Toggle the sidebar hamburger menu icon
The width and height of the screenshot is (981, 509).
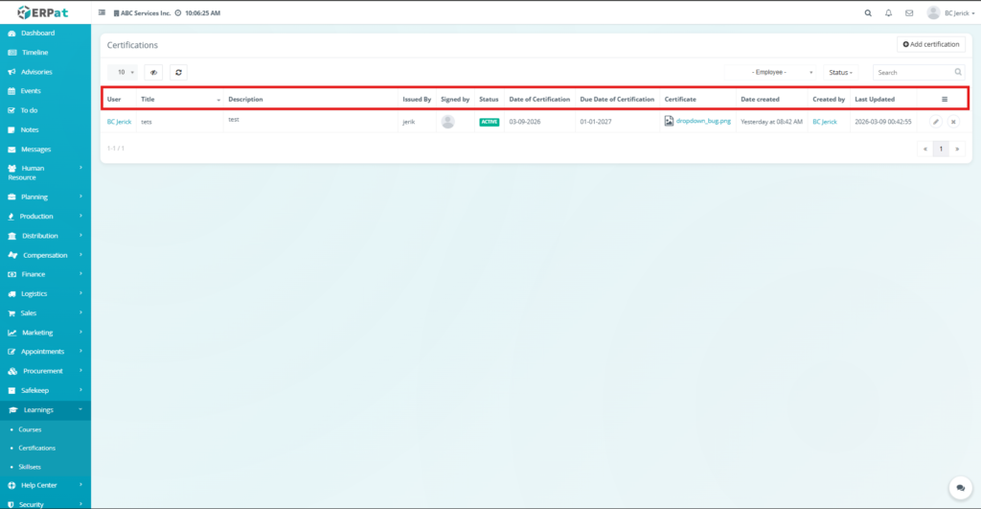pos(103,13)
